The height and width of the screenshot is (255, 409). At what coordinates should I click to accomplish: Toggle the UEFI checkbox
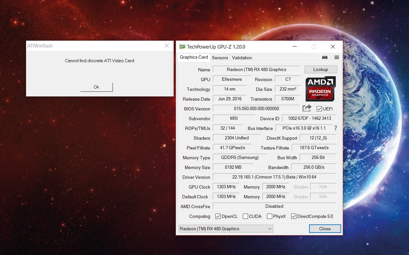coord(319,109)
